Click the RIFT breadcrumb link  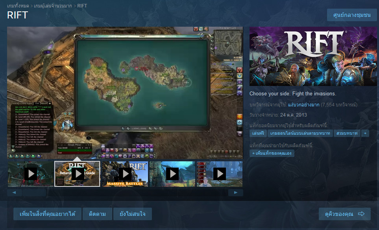[82, 6]
